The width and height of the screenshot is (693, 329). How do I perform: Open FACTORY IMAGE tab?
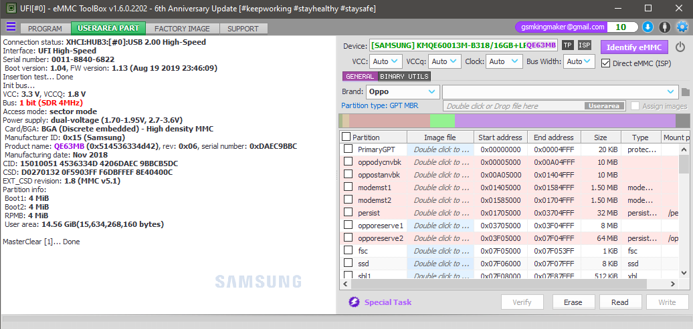click(182, 29)
